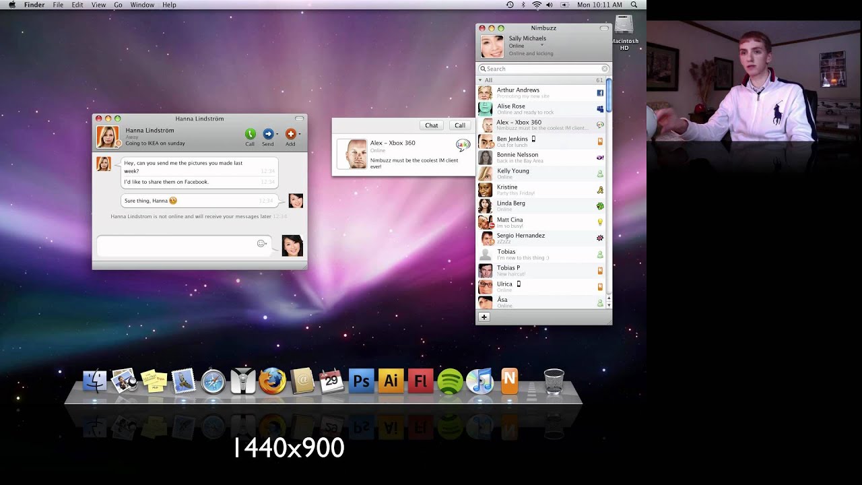
Task: Click lightbulb icon beside Matt Cina
Action: point(600,222)
